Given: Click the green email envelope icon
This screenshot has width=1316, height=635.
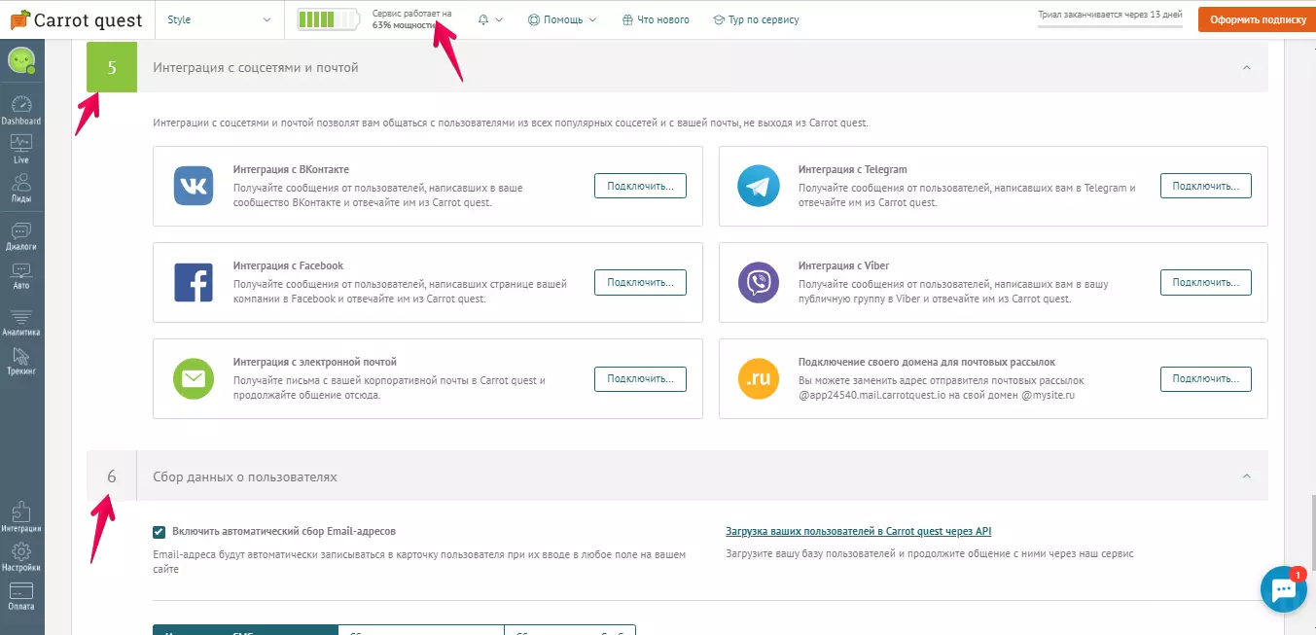Looking at the screenshot, I should pos(194,378).
